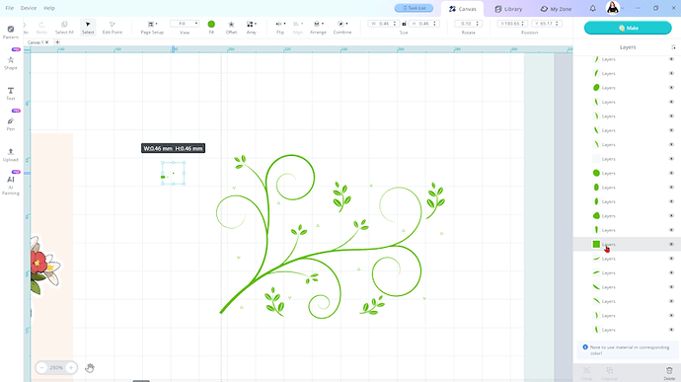
Task: Toggle the size aspect ratio lock
Action: (x=405, y=24)
